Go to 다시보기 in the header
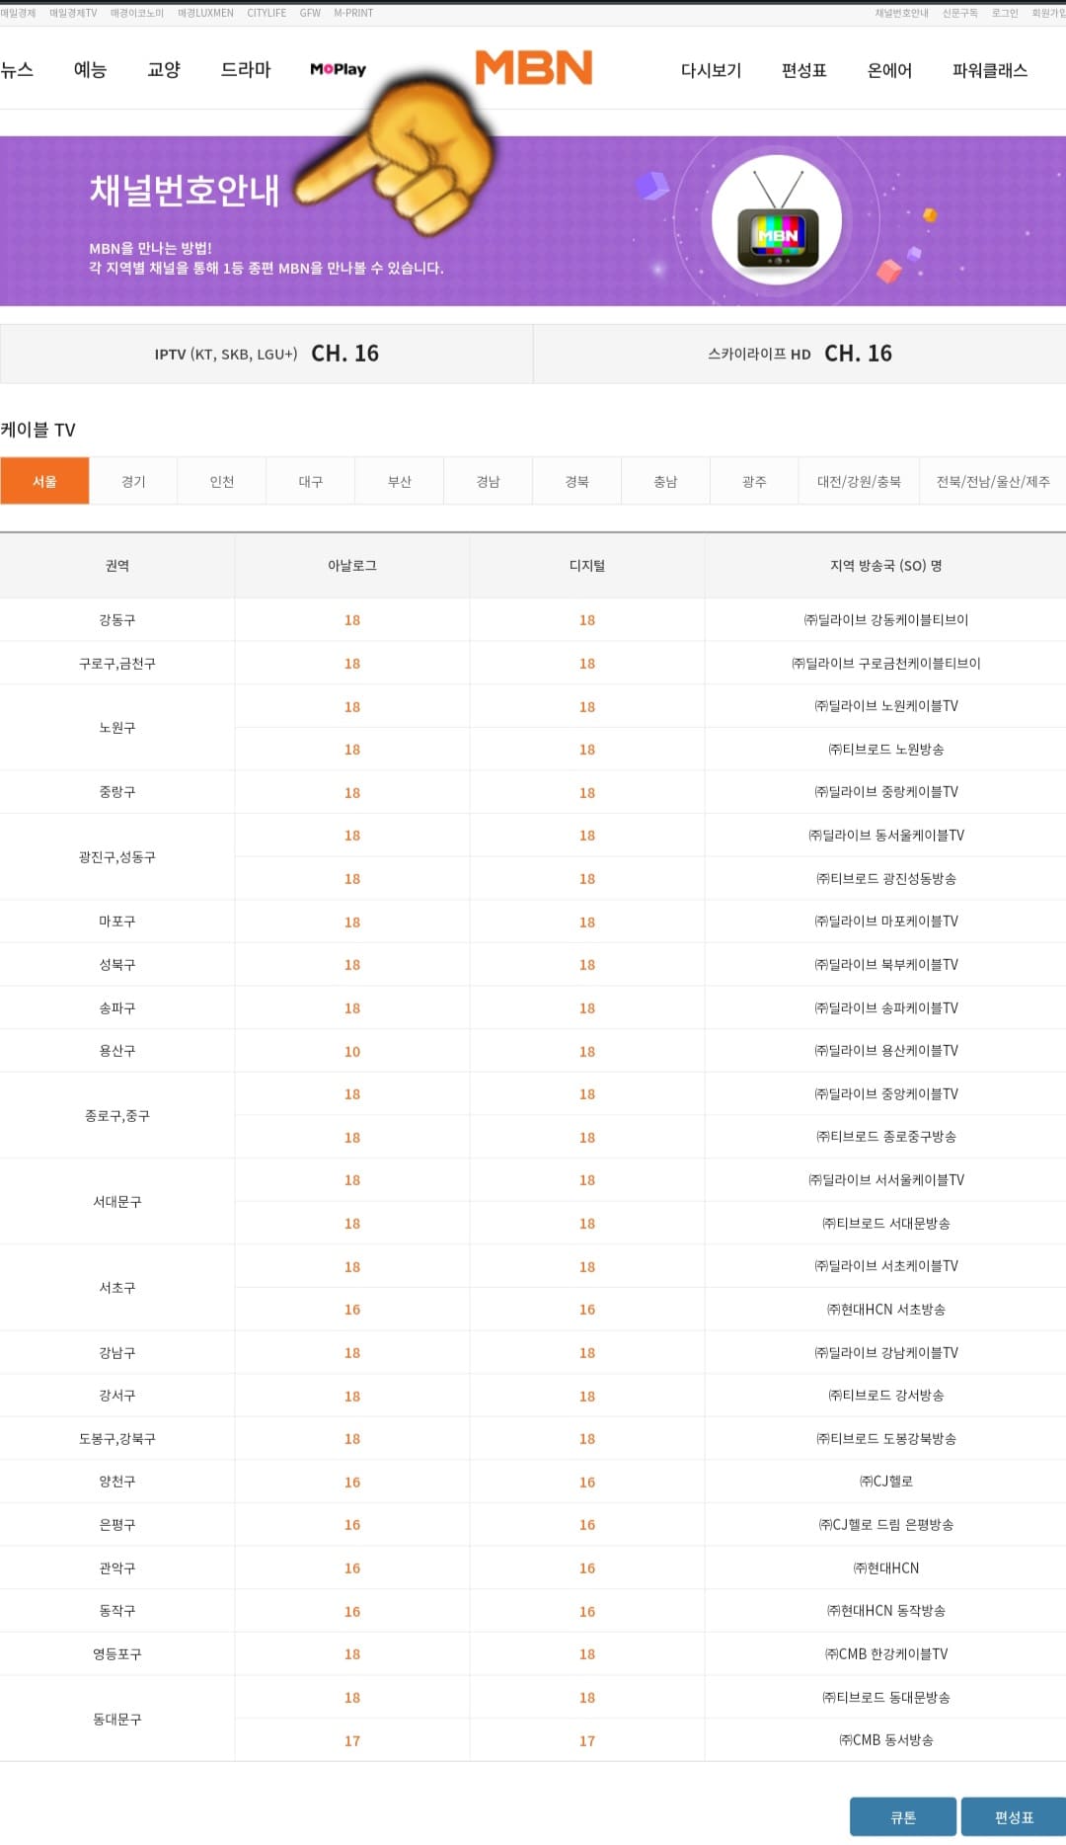The height and width of the screenshot is (1845, 1066). [711, 70]
